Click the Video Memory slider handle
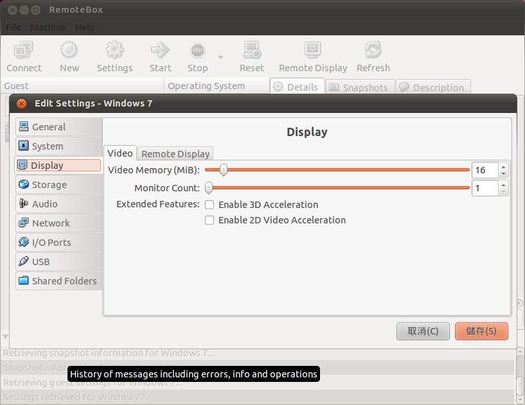 224,170
